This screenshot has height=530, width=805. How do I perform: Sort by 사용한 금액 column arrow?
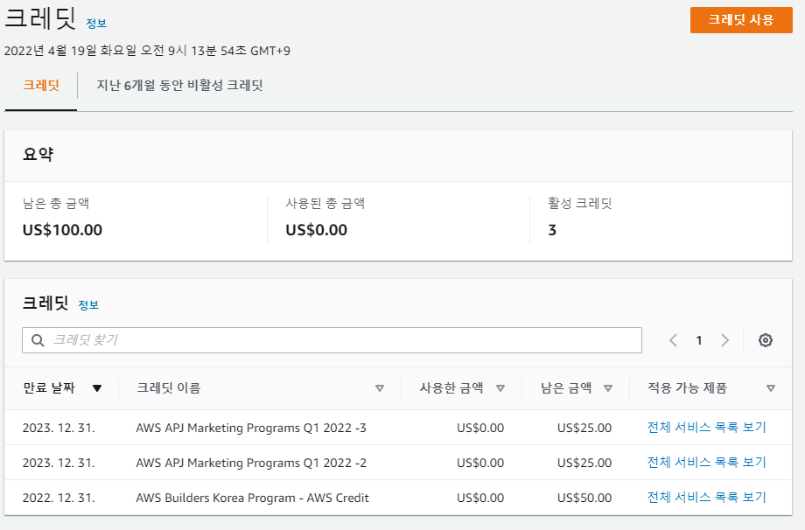click(500, 388)
